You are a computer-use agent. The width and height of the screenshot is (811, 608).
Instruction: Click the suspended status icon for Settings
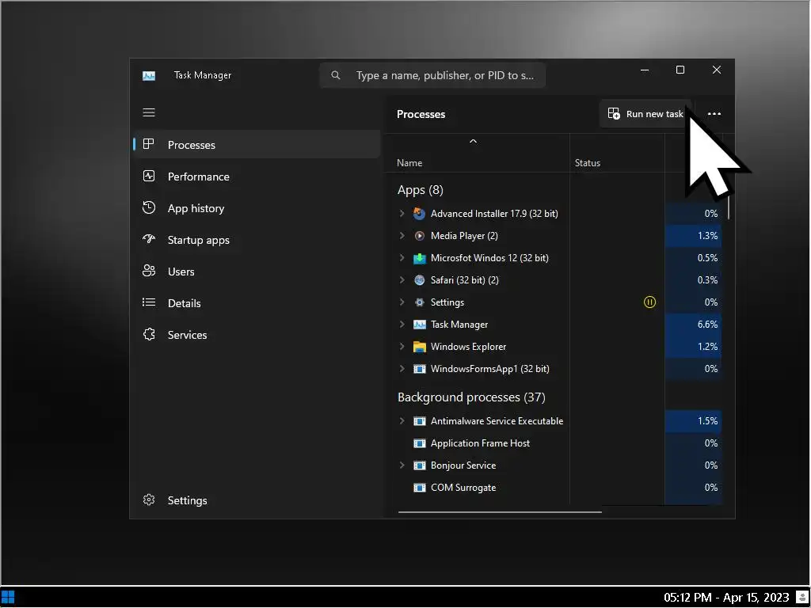point(649,302)
